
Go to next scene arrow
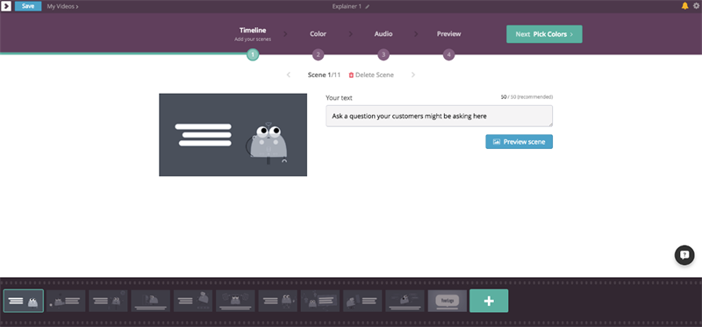tap(413, 75)
